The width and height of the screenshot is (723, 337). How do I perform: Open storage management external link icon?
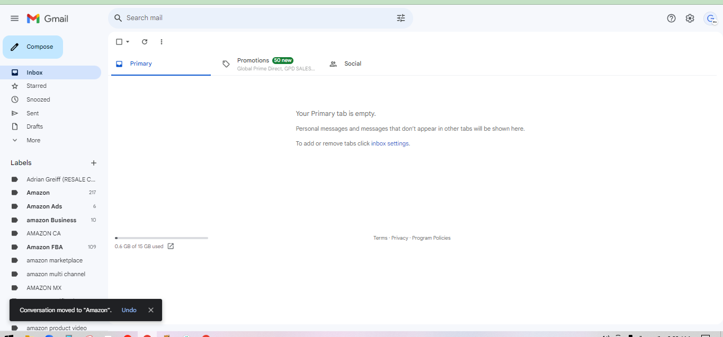click(171, 247)
